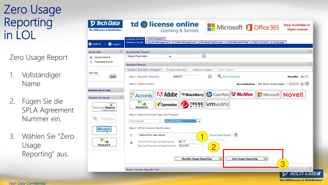
Task: Click the MODIFY accreditation button
Action: pyautogui.click(x=295, y=84)
